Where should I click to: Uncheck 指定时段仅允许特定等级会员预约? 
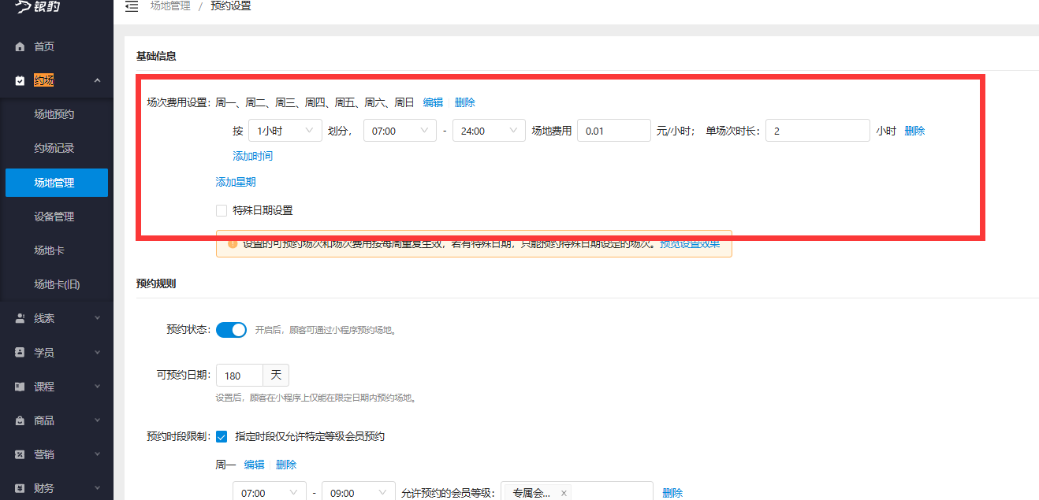(x=222, y=436)
